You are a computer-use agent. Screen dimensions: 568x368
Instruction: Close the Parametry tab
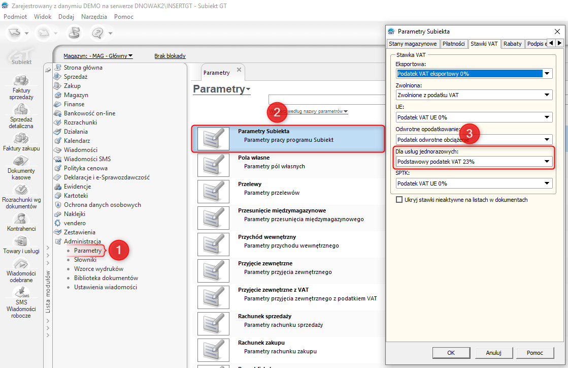click(x=239, y=70)
